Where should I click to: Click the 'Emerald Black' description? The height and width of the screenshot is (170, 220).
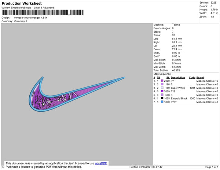pos(179,99)
